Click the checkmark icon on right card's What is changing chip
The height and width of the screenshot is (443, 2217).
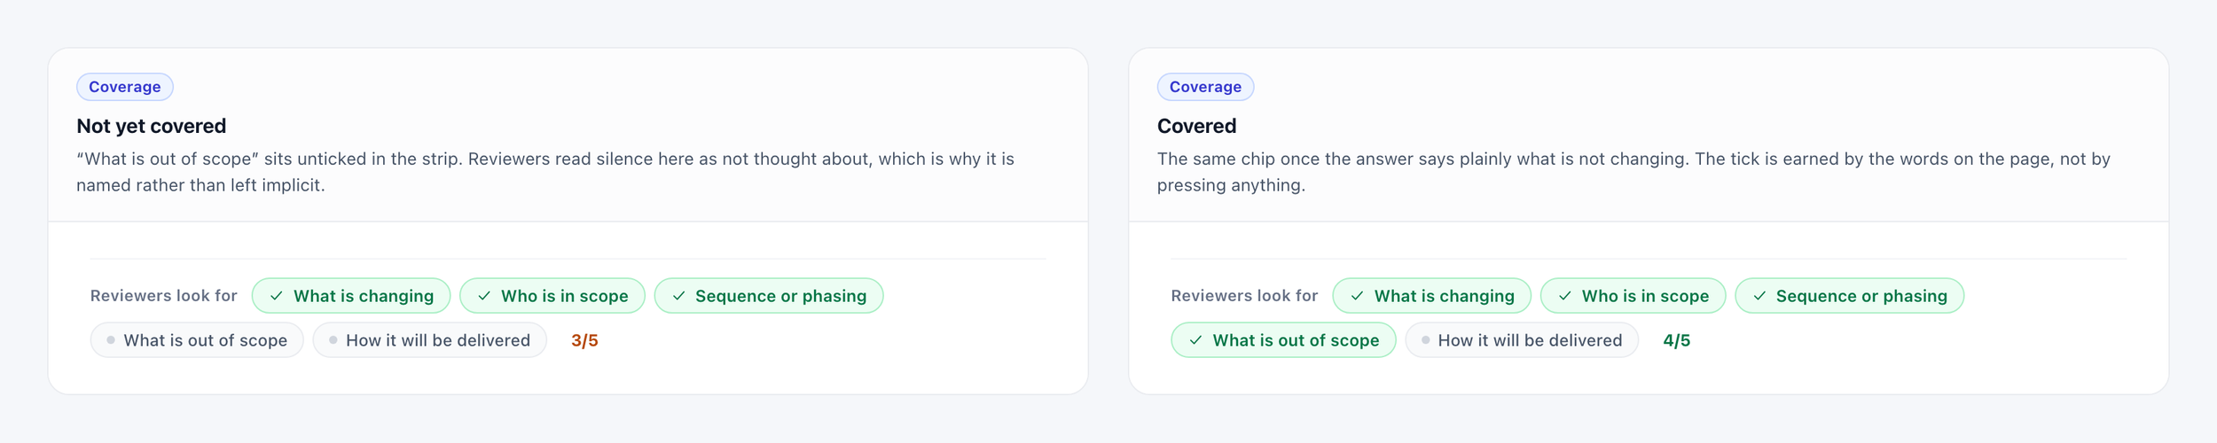1358,296
